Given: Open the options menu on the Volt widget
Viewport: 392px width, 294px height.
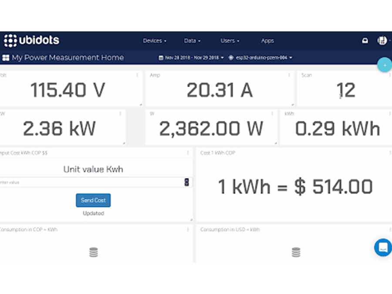Looking at the screenshot, I should (137, 75).
